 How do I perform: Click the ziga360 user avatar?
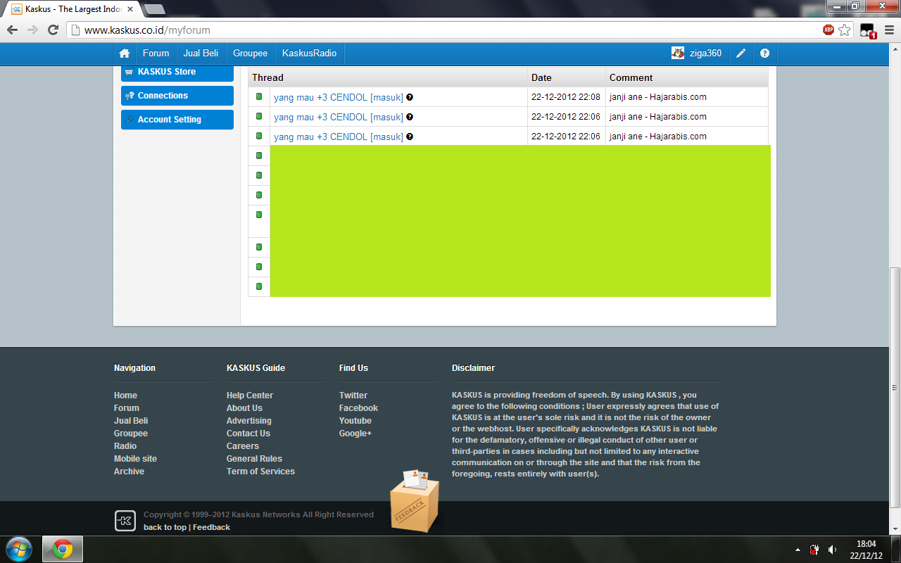coord(678,53)
